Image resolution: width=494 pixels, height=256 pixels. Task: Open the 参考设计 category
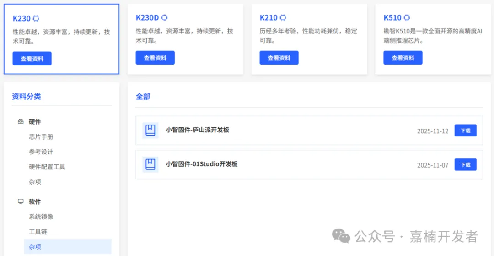(41, 152)
